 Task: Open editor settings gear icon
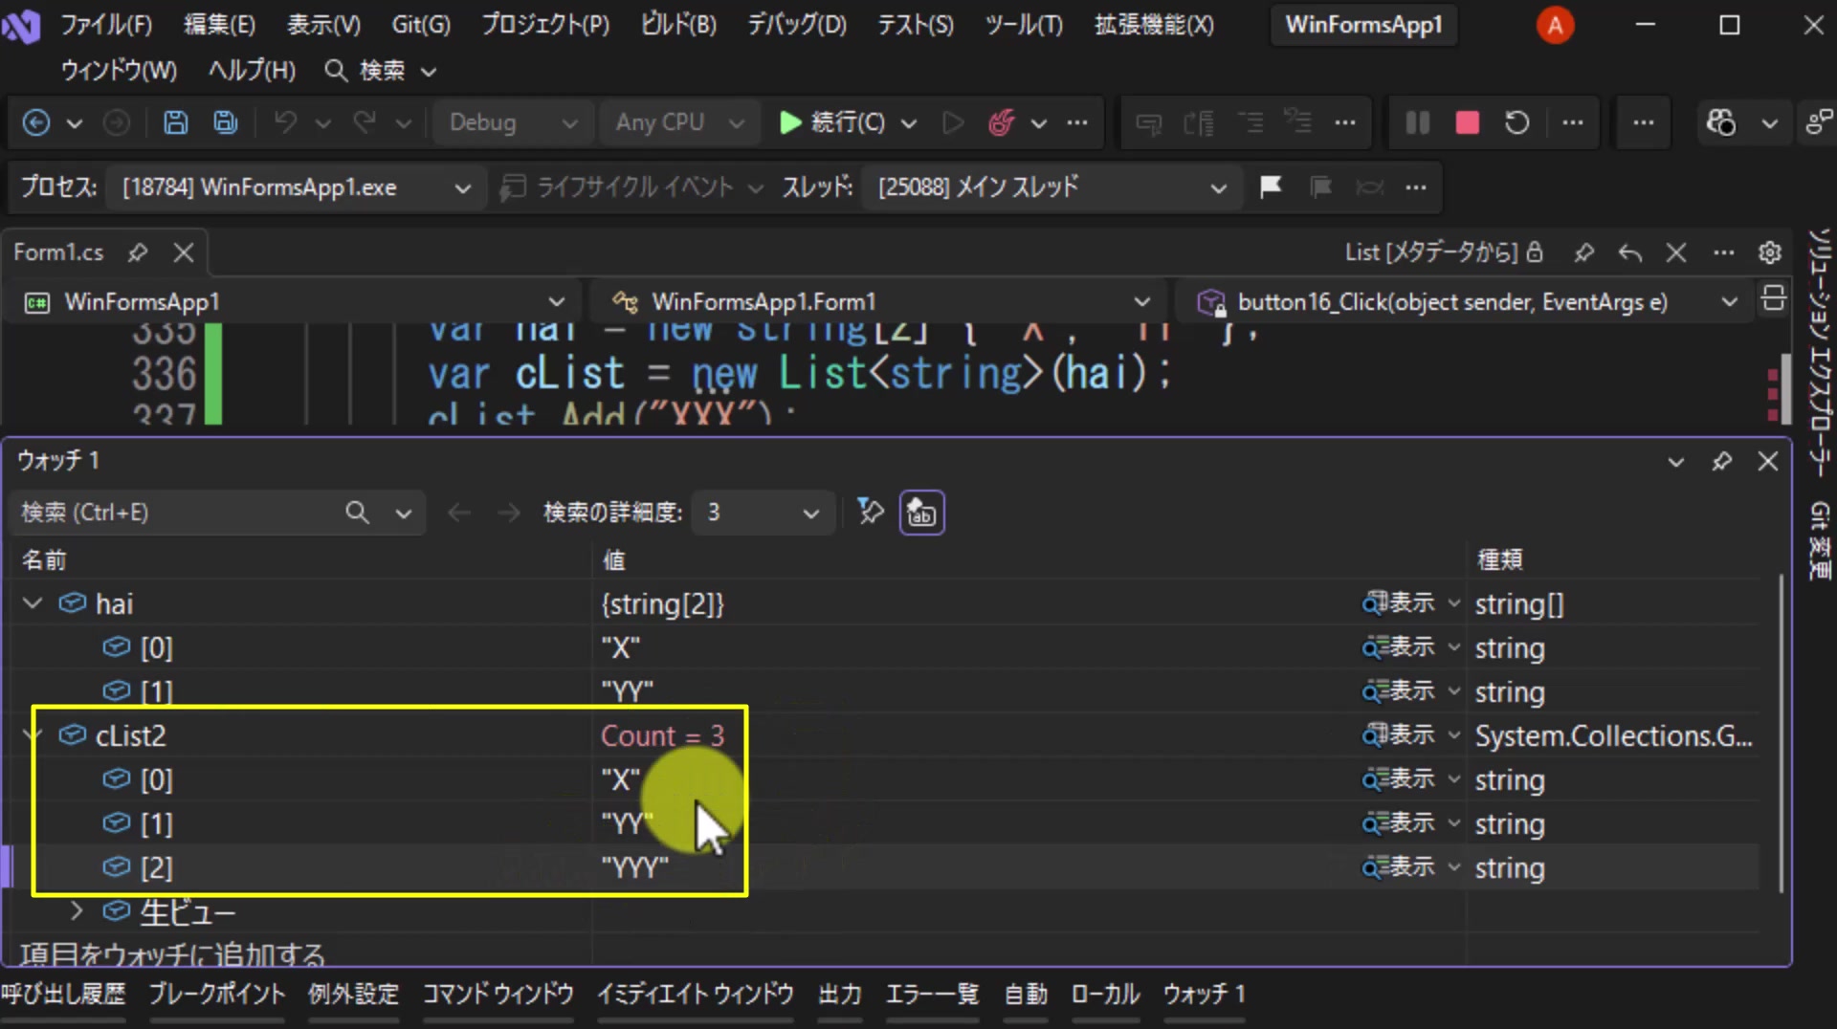pos(1769,252)
